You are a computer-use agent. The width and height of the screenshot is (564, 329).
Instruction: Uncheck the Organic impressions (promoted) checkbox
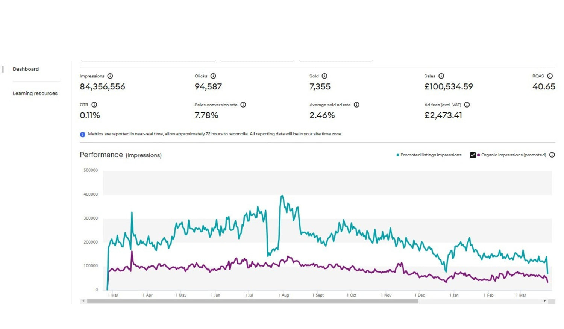(473, 155)
